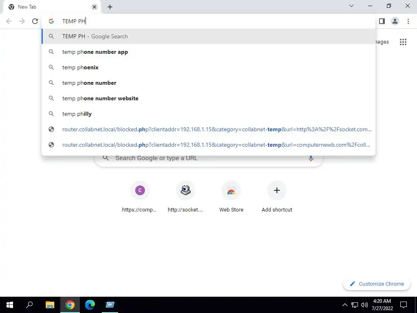Start voice search with the microphone icon

click(311, 158)
